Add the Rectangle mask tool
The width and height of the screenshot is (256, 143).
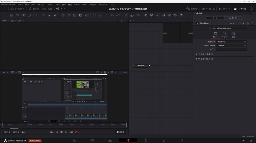(94, 15)
